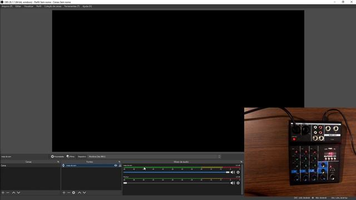
Task: Mute the second audio mixer channel
Action: click(233, 183)
